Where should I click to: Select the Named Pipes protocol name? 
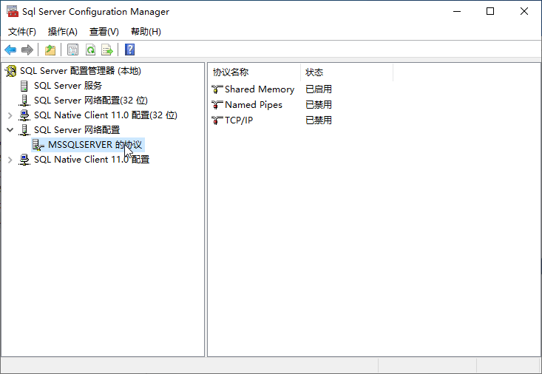[x=254, y=105]
